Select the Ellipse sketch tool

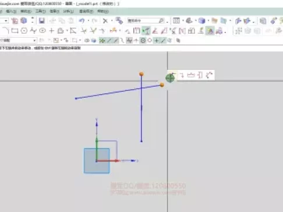coord(43,30)
